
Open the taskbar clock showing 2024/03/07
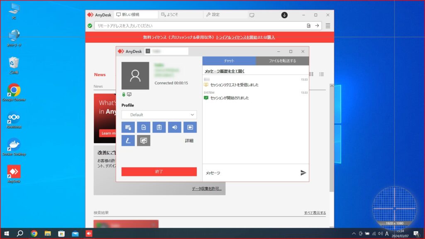coord(400,234)
